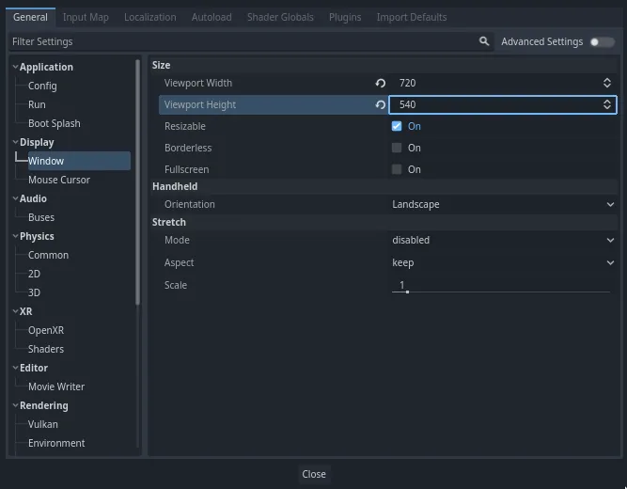Screen dimensions: 627x489
Task: Click the Filter Settings search field
Action: pyautogui.click(x=244, y=41)
